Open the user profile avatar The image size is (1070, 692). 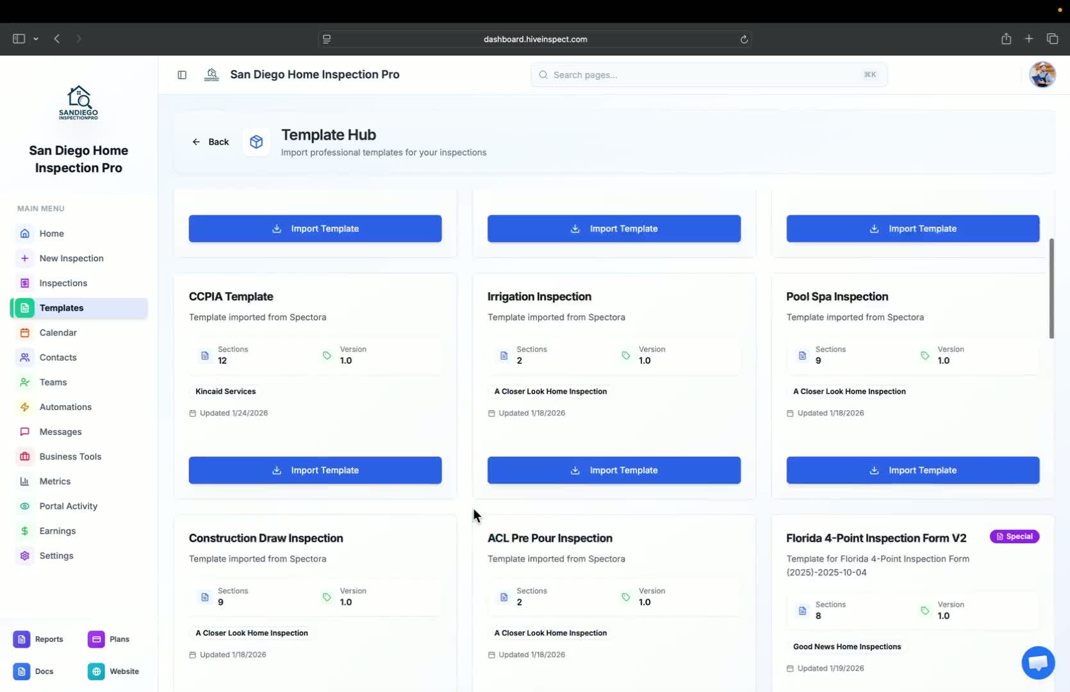click(1042, 75)
